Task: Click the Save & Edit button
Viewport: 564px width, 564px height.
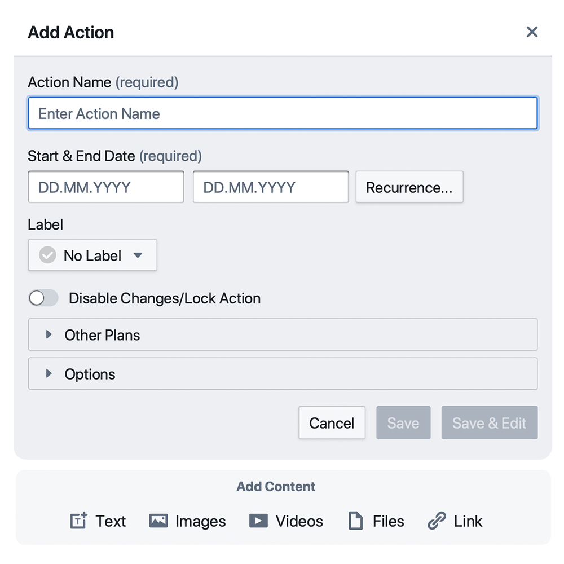Action: [489, 423]
